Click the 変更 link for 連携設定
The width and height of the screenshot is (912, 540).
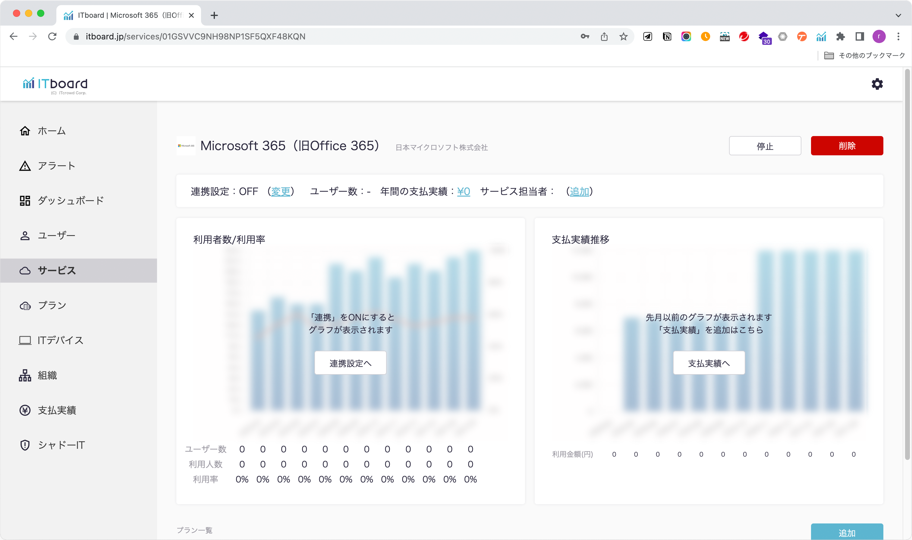[281, 191]
